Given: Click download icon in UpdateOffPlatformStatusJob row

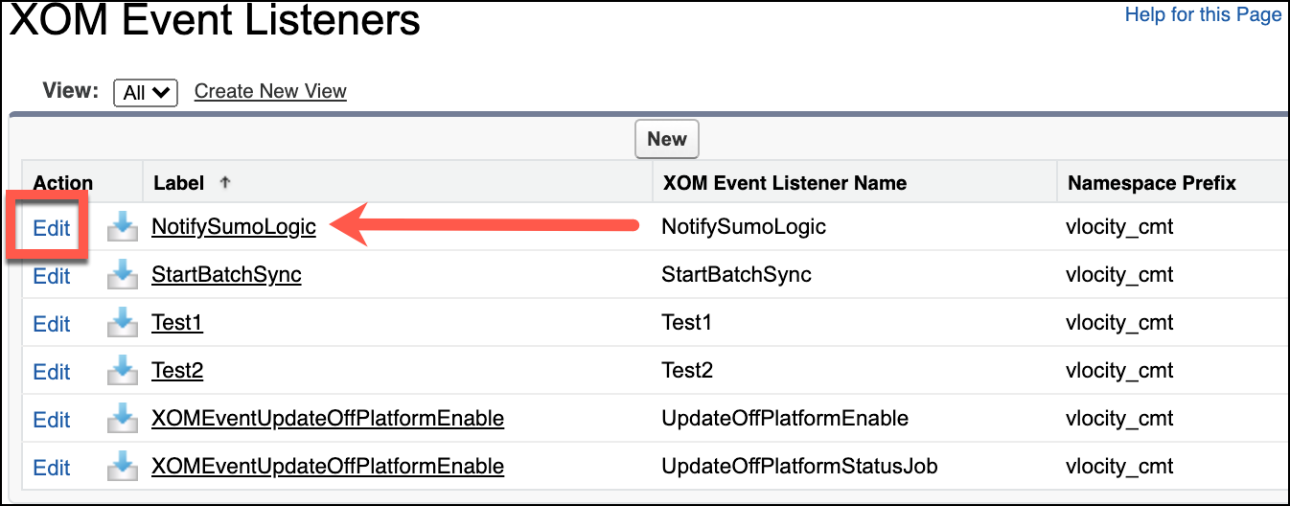Looking at the screenshot, I should (123, 467).
